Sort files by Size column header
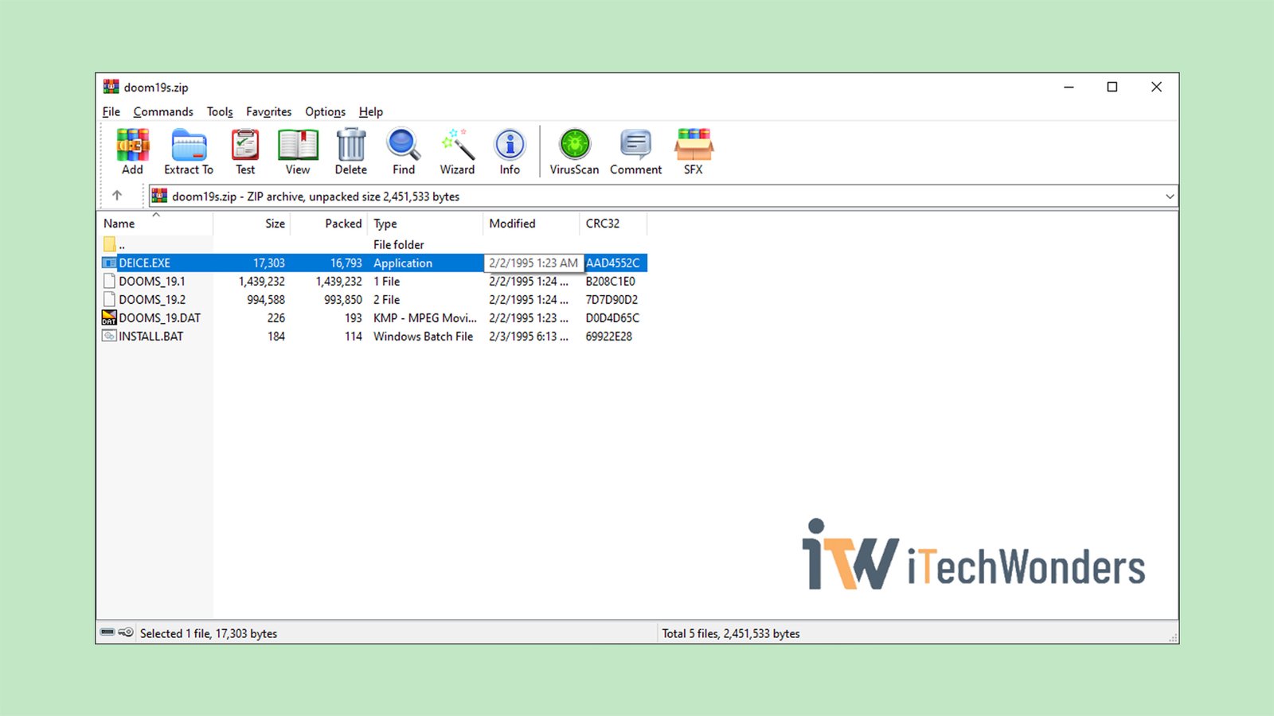1274x716 pixels. coord(275,224)
